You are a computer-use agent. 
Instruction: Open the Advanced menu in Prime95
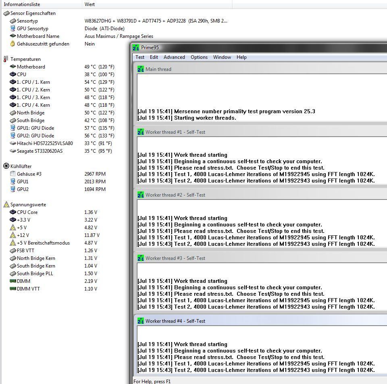pyautogui.click(x=174, y=57)
